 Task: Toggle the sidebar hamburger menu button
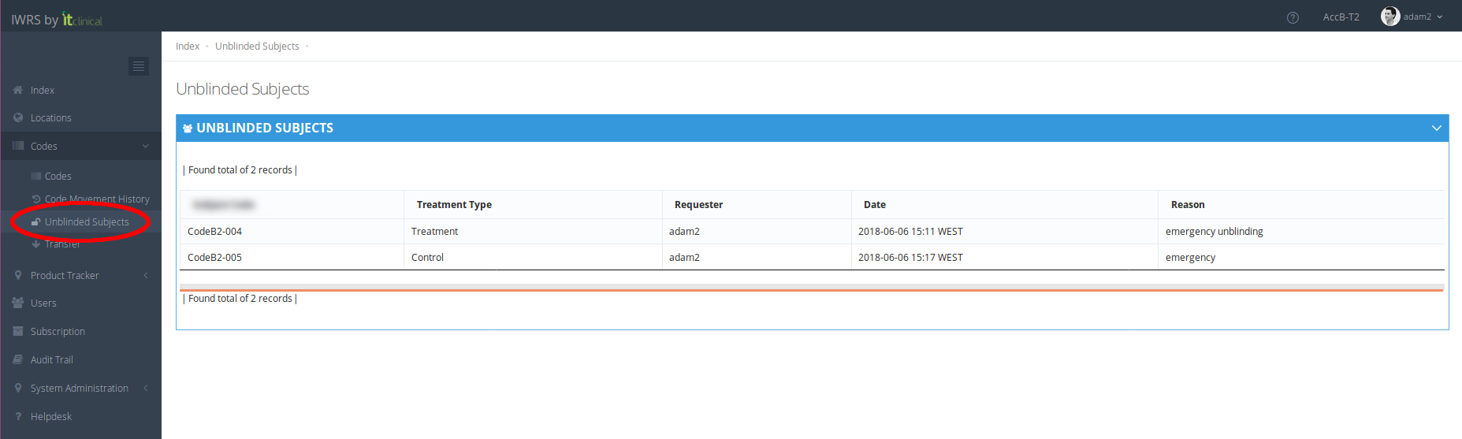(139, 66)
